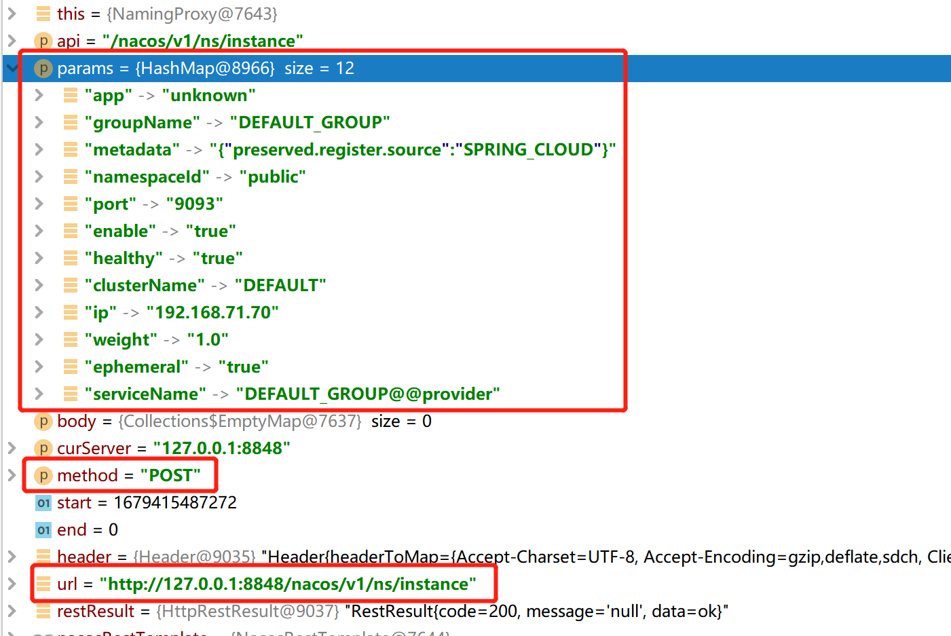Screen dimensions: 951x636
Task: Click the entry icon beside "groupName"
Action: coord(71,122)
